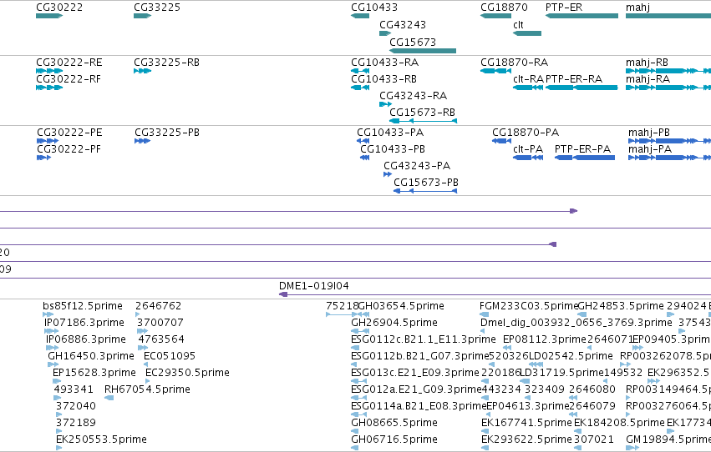Screen dimensions: 711x452
Task: Click protein CG10433-PA
Action: (363, 141)
